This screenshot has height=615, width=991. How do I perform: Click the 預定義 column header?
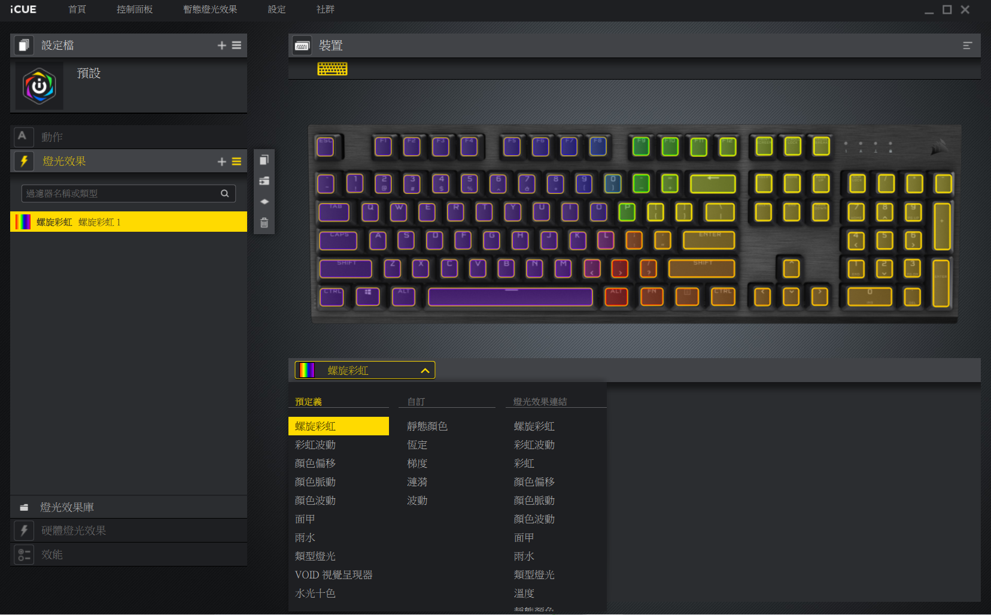tap(309, 402)
